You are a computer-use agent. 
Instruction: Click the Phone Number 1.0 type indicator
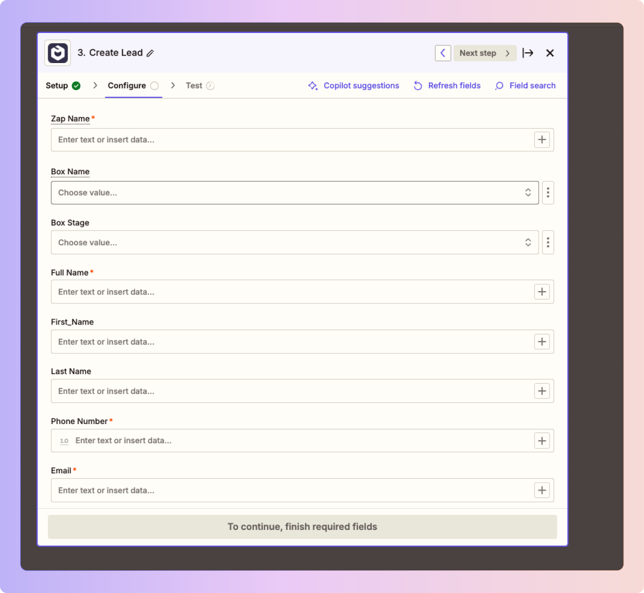tap(64, 441)
